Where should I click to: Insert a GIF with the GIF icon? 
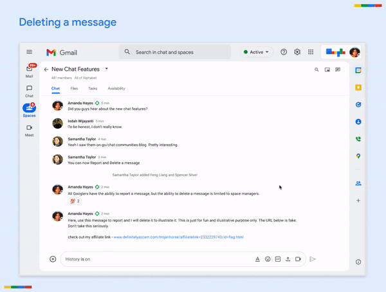(x=278, y=259)
